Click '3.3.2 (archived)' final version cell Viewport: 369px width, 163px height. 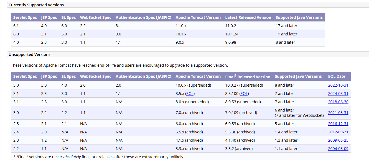pos(239,149)
